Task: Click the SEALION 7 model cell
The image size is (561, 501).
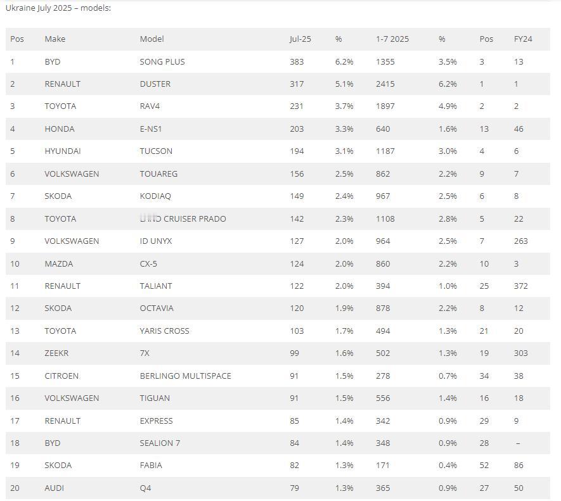Action: click(160, 443)
